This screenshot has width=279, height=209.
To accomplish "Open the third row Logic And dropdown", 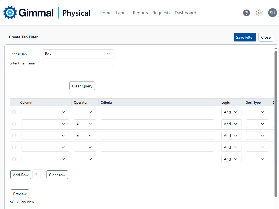I will 231,136.
